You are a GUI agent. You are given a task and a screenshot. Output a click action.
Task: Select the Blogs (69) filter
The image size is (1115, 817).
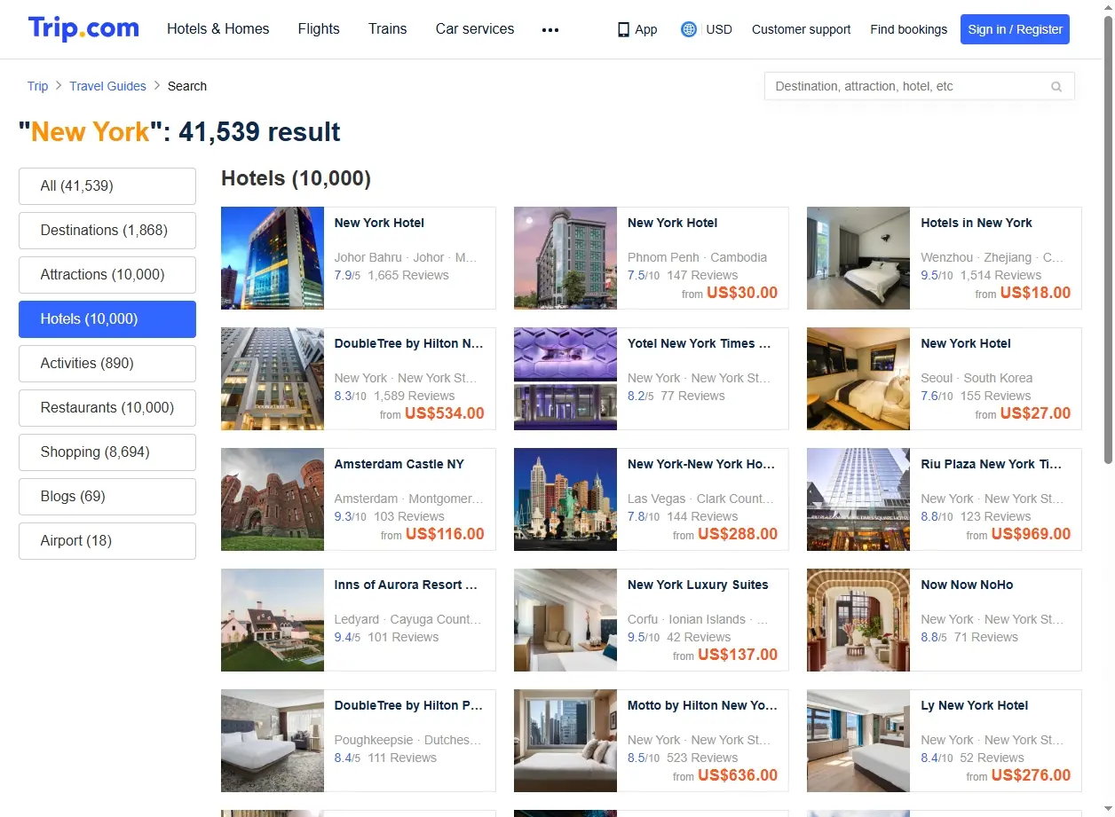pos(107,497)
